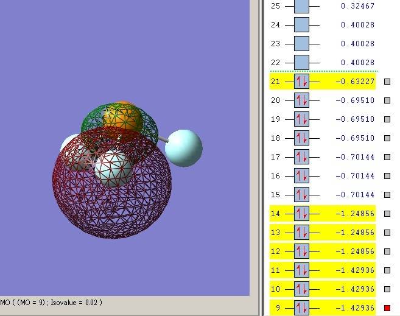Select occupied orbital box 18
Viewport: 400px width, 316px height.
[x=301, y=138]
